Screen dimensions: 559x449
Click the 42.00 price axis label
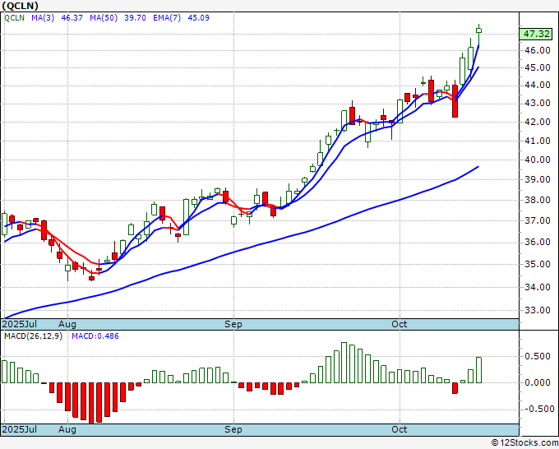click(538, 122)
